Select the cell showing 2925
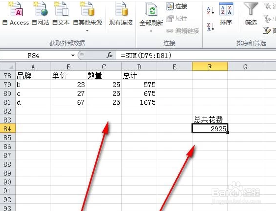This screenshot has height=211, width=276. coord(210,128)
